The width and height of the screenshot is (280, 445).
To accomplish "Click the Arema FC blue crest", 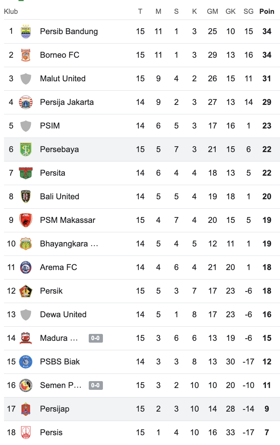I will click(26, 268).
